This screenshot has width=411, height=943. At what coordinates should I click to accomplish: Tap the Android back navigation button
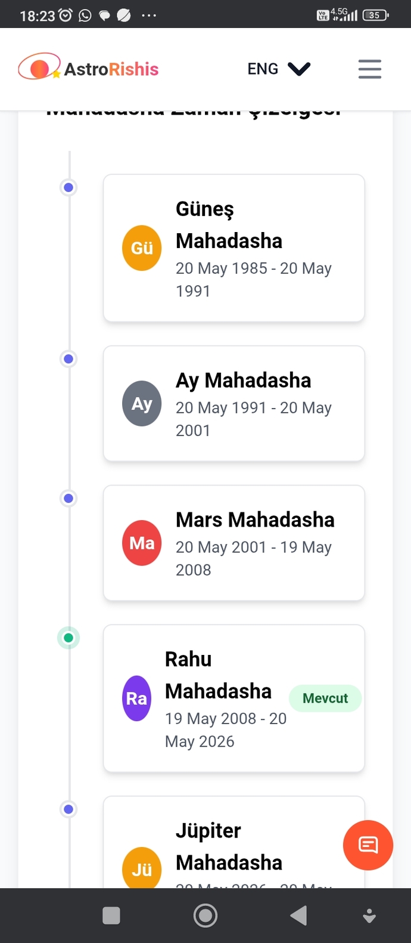point(299,915)
